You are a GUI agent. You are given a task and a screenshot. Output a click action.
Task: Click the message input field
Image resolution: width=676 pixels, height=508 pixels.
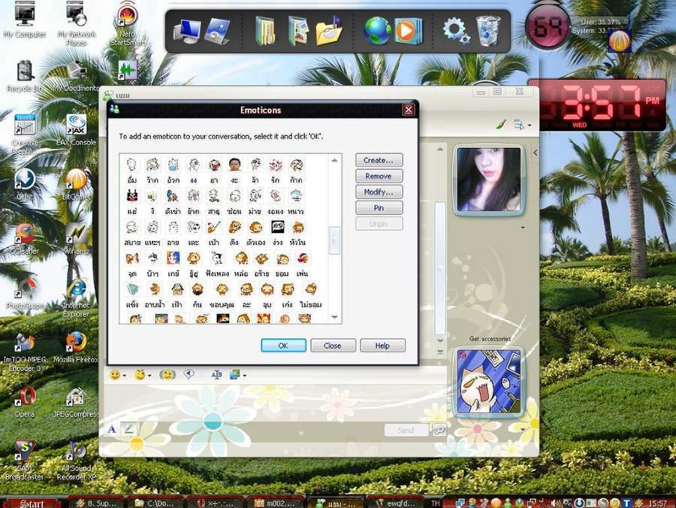[x=275, y=402]
